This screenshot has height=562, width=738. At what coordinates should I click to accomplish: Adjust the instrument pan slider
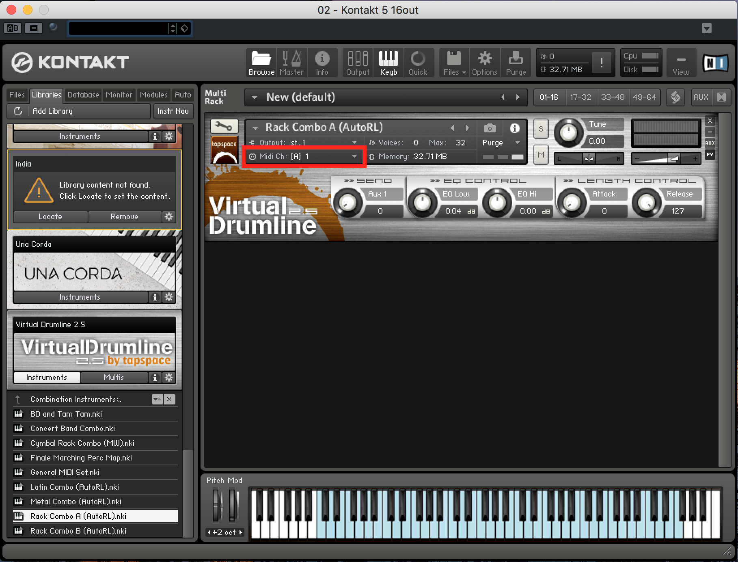589,158
